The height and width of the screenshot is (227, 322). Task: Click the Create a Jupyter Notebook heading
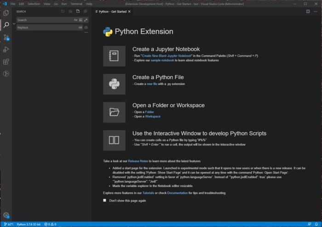pos(166,49)
